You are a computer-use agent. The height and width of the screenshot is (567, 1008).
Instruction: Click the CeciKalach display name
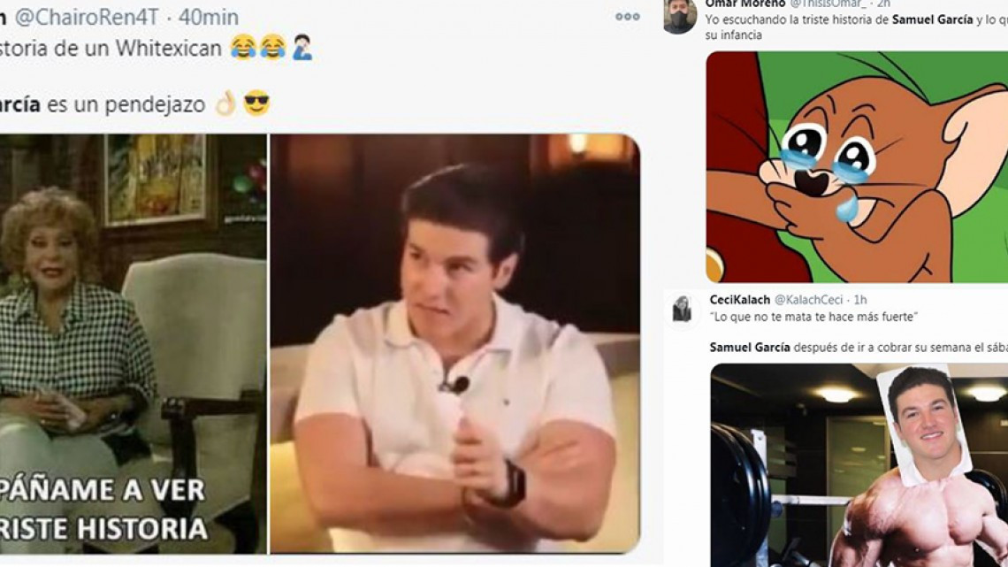tap(741, 301)
